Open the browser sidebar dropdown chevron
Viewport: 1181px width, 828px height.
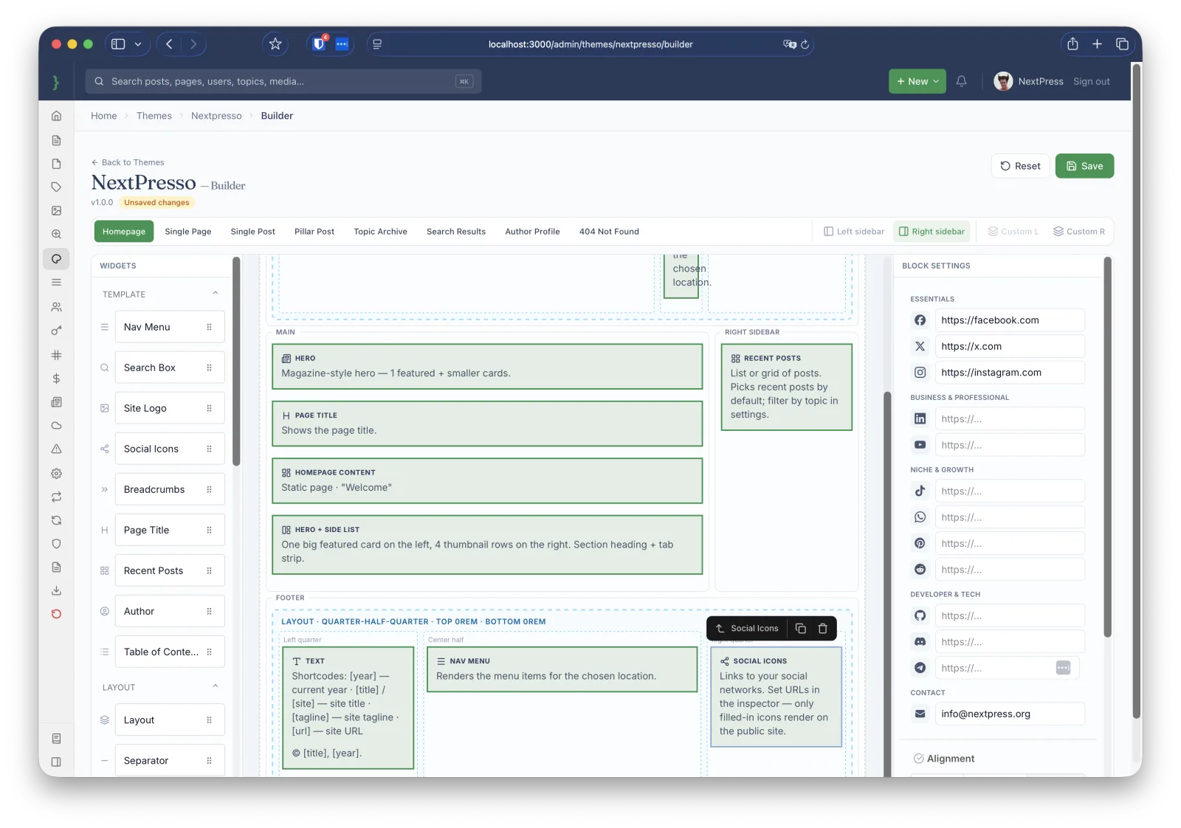[x=138, y=44]
